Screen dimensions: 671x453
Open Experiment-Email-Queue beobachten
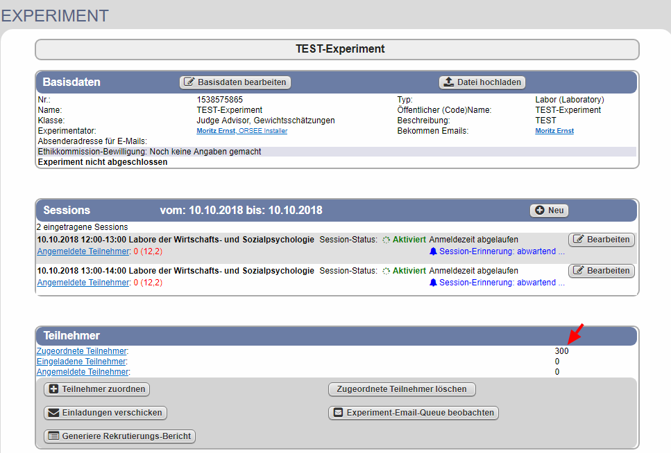[x=414, y=412]
